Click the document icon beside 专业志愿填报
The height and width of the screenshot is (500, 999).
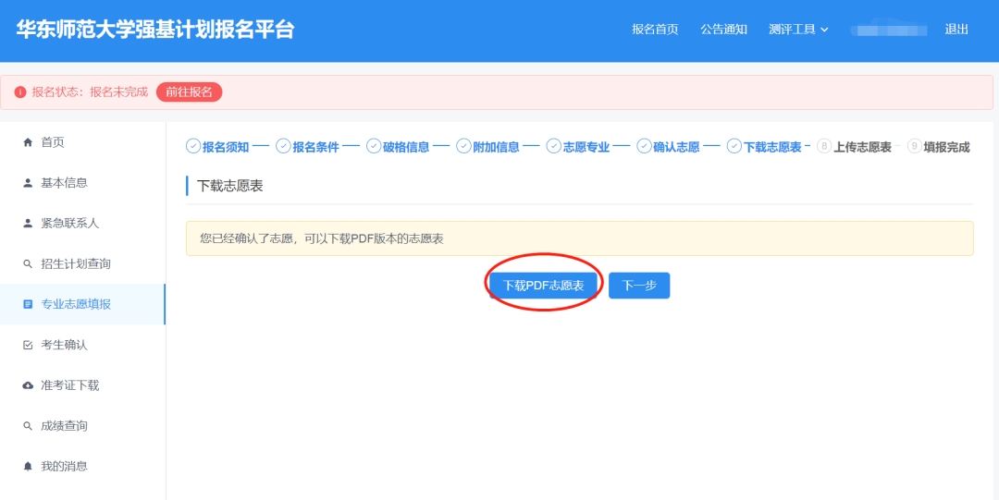click(28, 304)
